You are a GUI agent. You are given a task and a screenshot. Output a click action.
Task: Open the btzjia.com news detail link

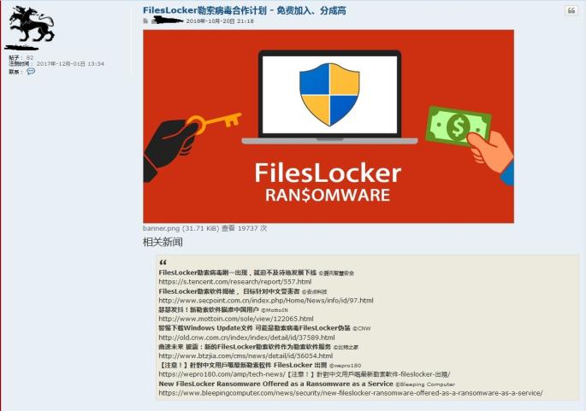pos(246,355)
